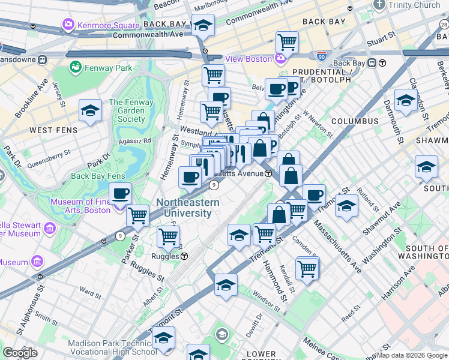Open grocery cart marker next to Parker St
The width and height of the screenshot is (449, 360).
[137, 217]
